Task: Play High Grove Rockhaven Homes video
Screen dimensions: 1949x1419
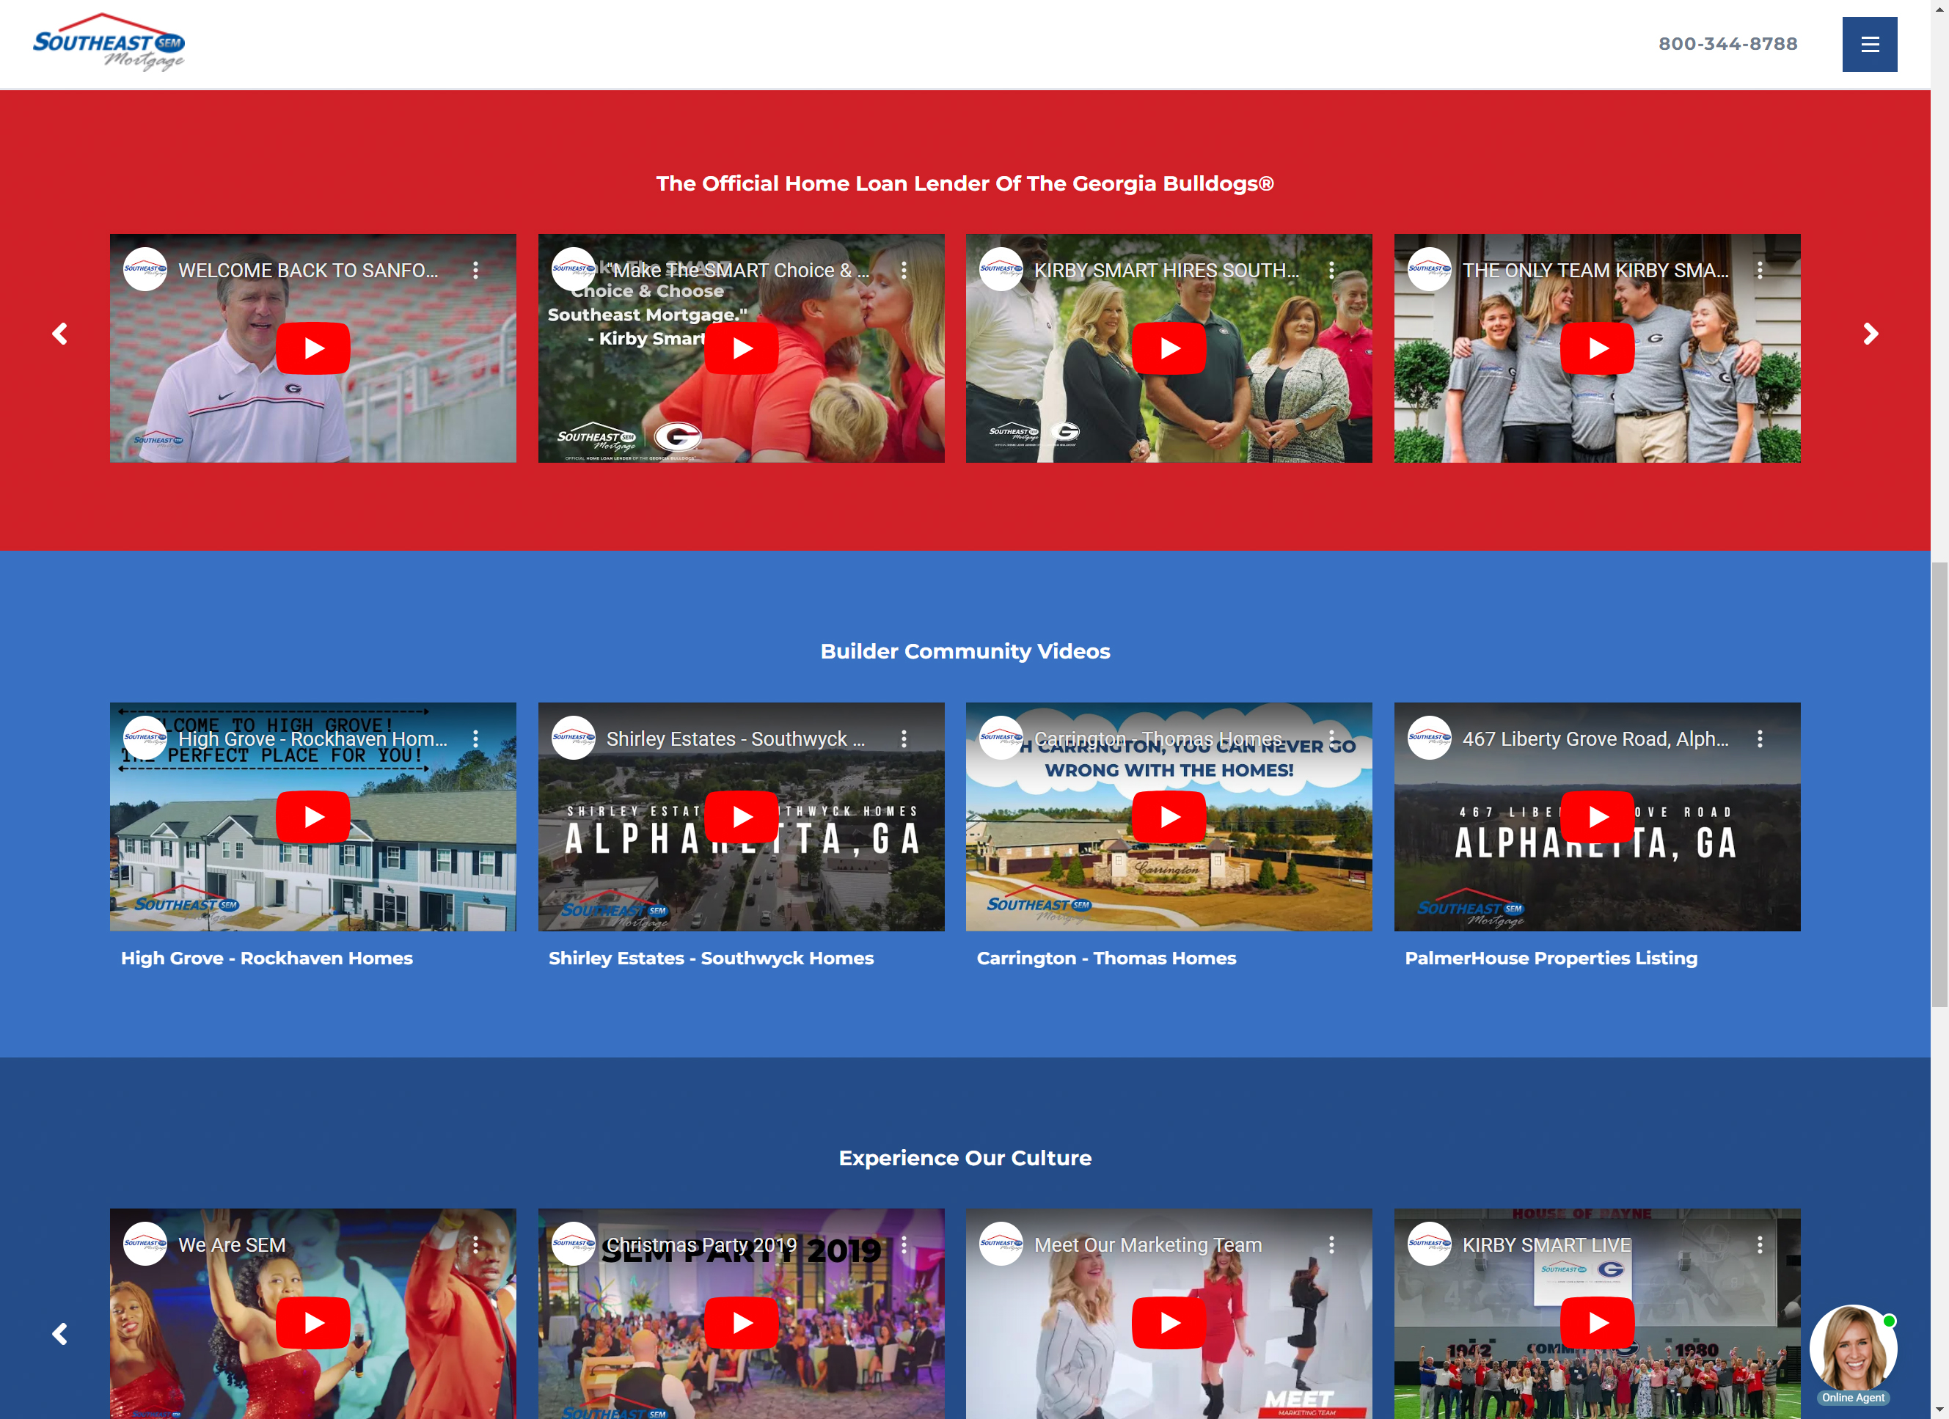Action: point(312,816)
